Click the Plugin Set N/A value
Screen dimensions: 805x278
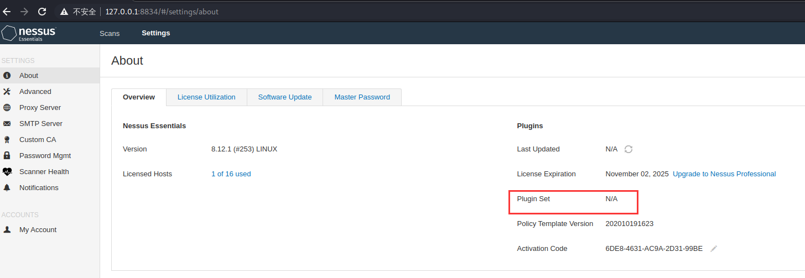tap(611, 199)
